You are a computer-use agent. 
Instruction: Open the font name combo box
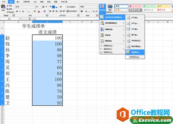click(x=25, y=7)
